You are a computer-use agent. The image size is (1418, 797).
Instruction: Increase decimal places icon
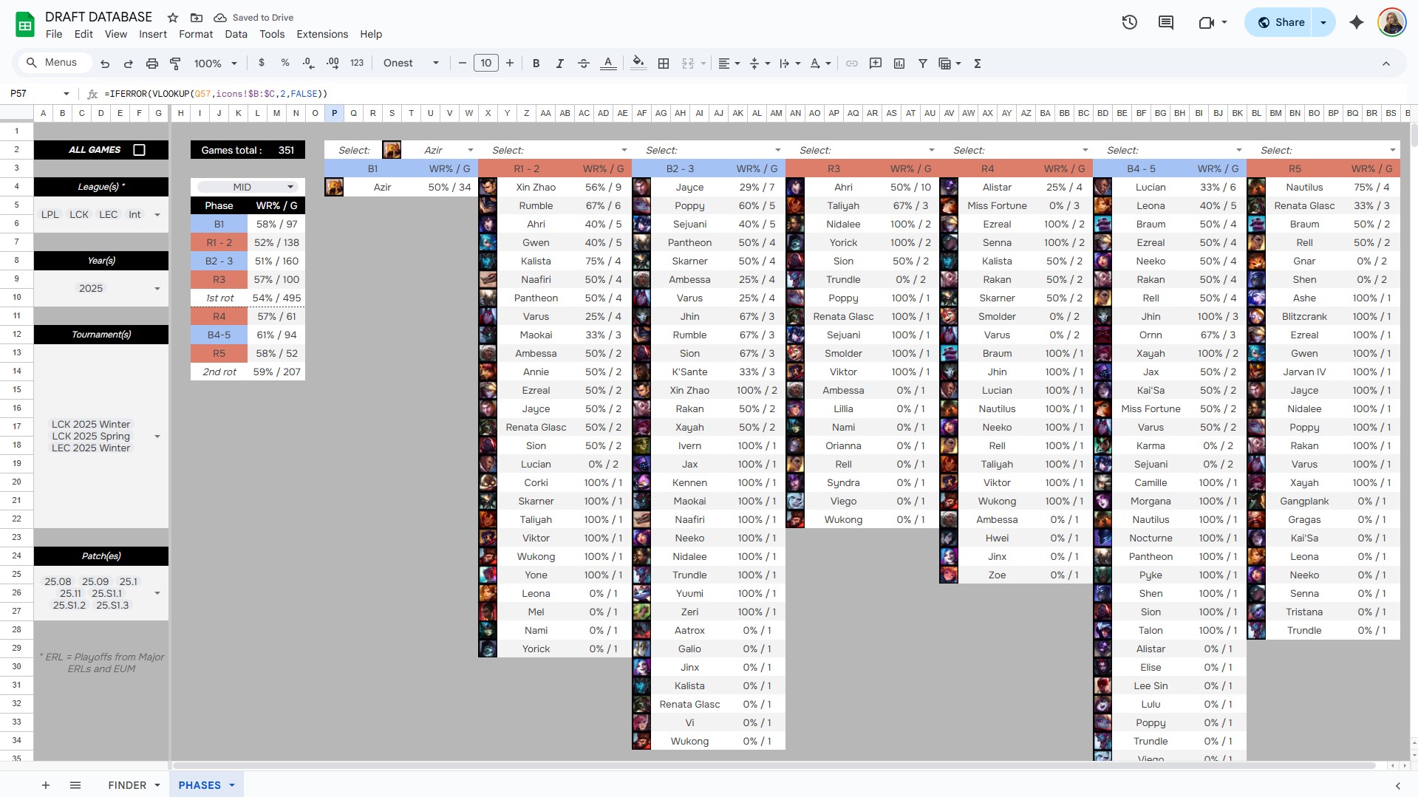pos(333,63)
